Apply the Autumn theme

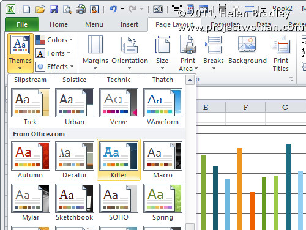coord(31,160)
